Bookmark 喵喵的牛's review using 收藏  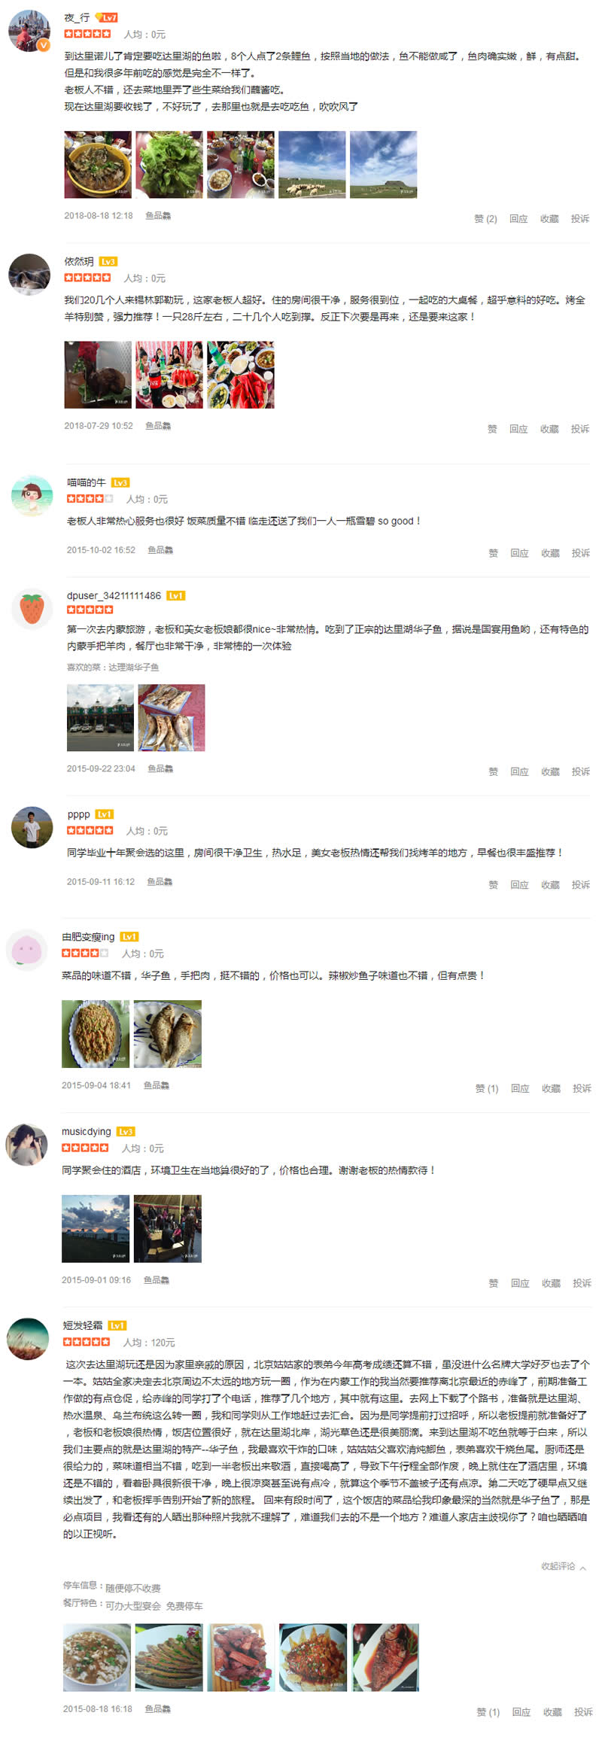tap(550, 553)
